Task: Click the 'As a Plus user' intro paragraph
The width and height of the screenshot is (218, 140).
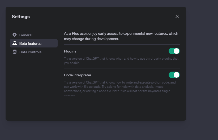Action: [x=121, y=36]
